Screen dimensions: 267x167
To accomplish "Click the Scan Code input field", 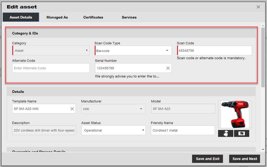I will (x=214, y=50).
